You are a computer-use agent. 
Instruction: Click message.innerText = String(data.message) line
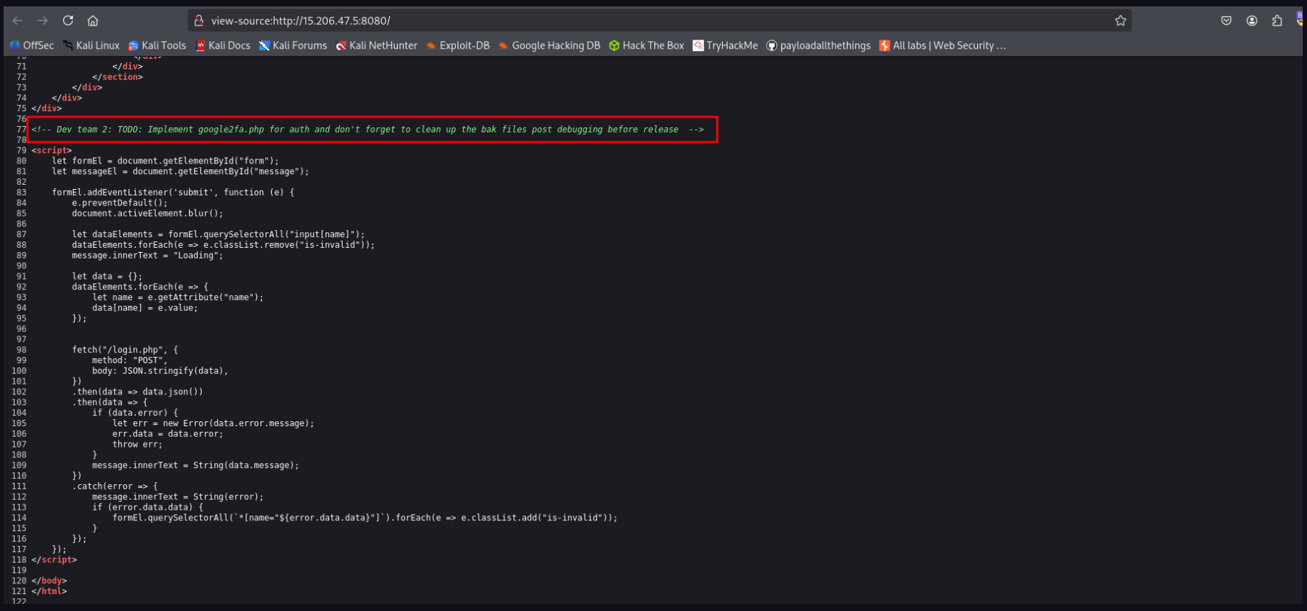click(x=195, y=465)
